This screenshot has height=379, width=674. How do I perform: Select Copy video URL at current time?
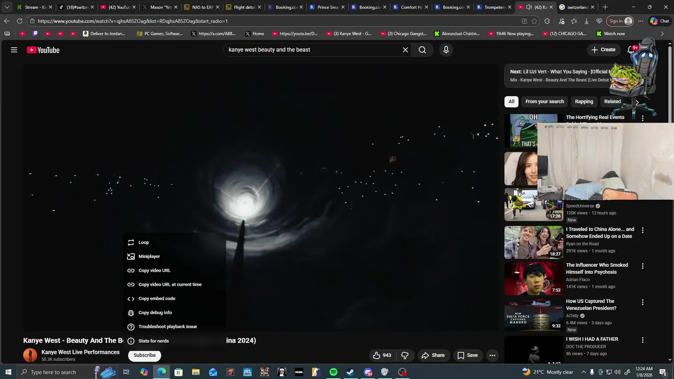coord(175,285)
